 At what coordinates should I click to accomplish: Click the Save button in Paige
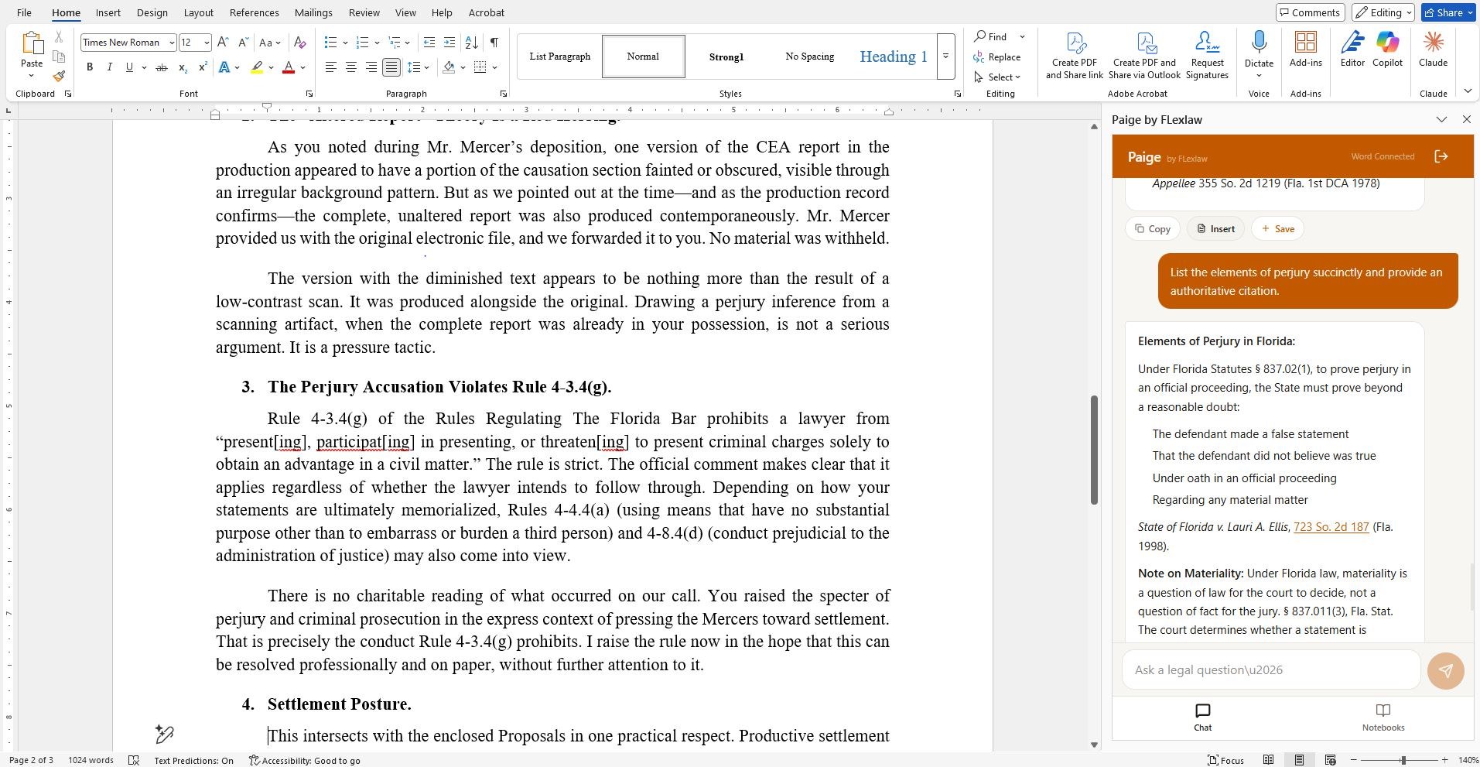point(1277,228)
